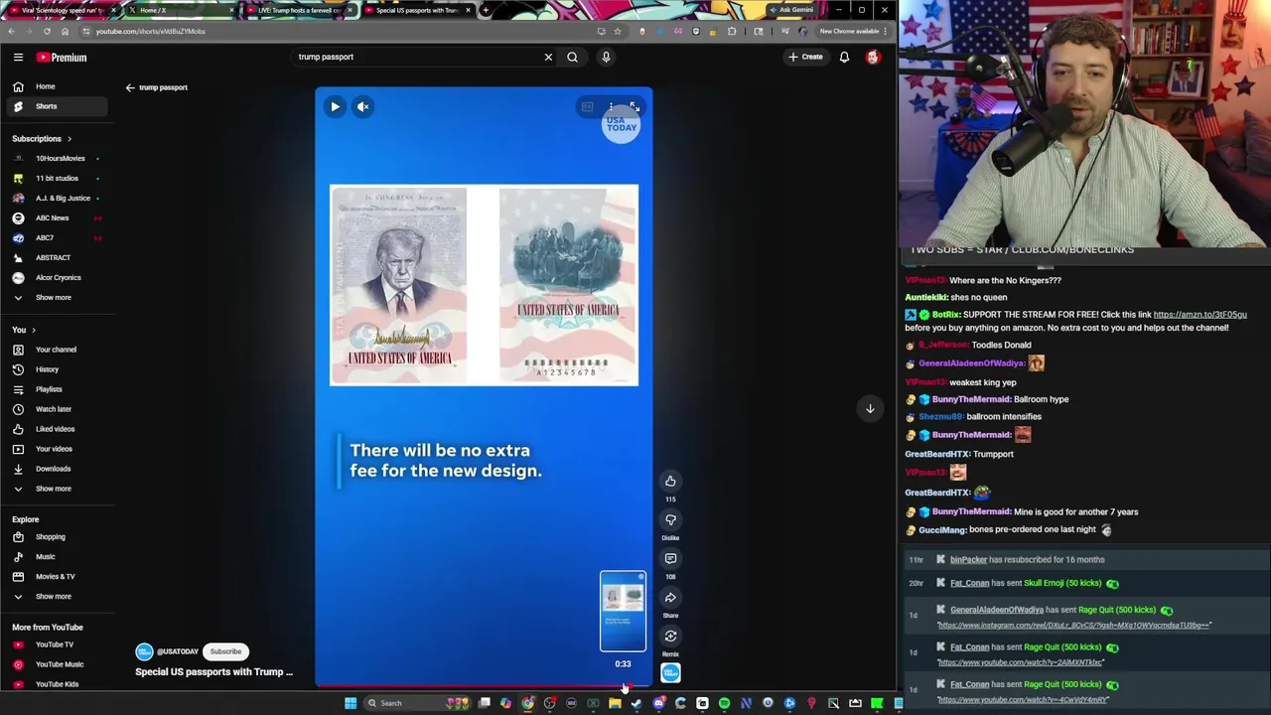
Task: Open Watch later list
Action: [x=58, y=409]
